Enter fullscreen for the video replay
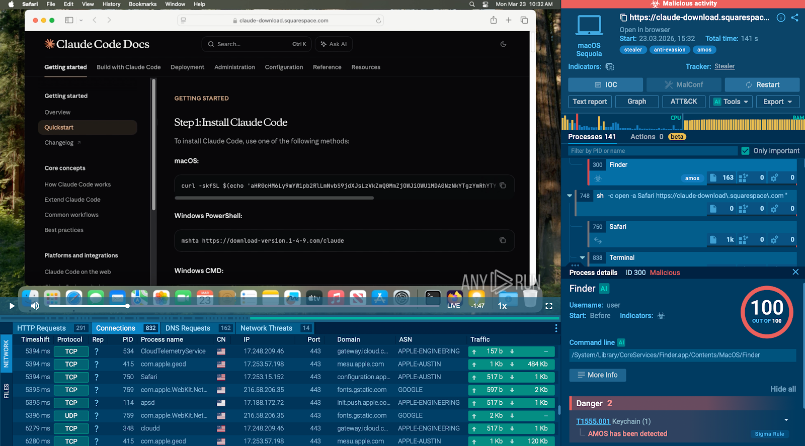Image resolution: width=805 pixels, height=446 pixels. tap(549, 306)
